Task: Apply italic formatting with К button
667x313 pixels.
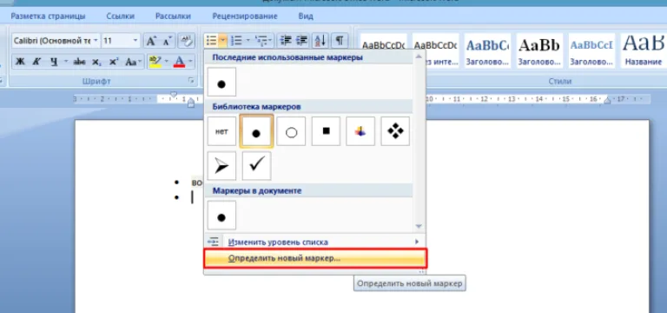Action: [36, 62]
